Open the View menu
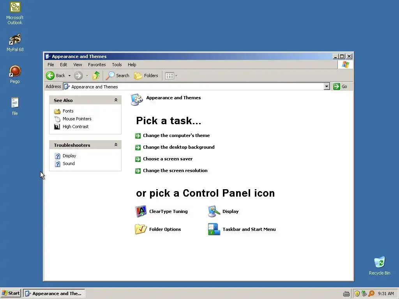This screenshot has height=299, width=399. click(78, 65)
